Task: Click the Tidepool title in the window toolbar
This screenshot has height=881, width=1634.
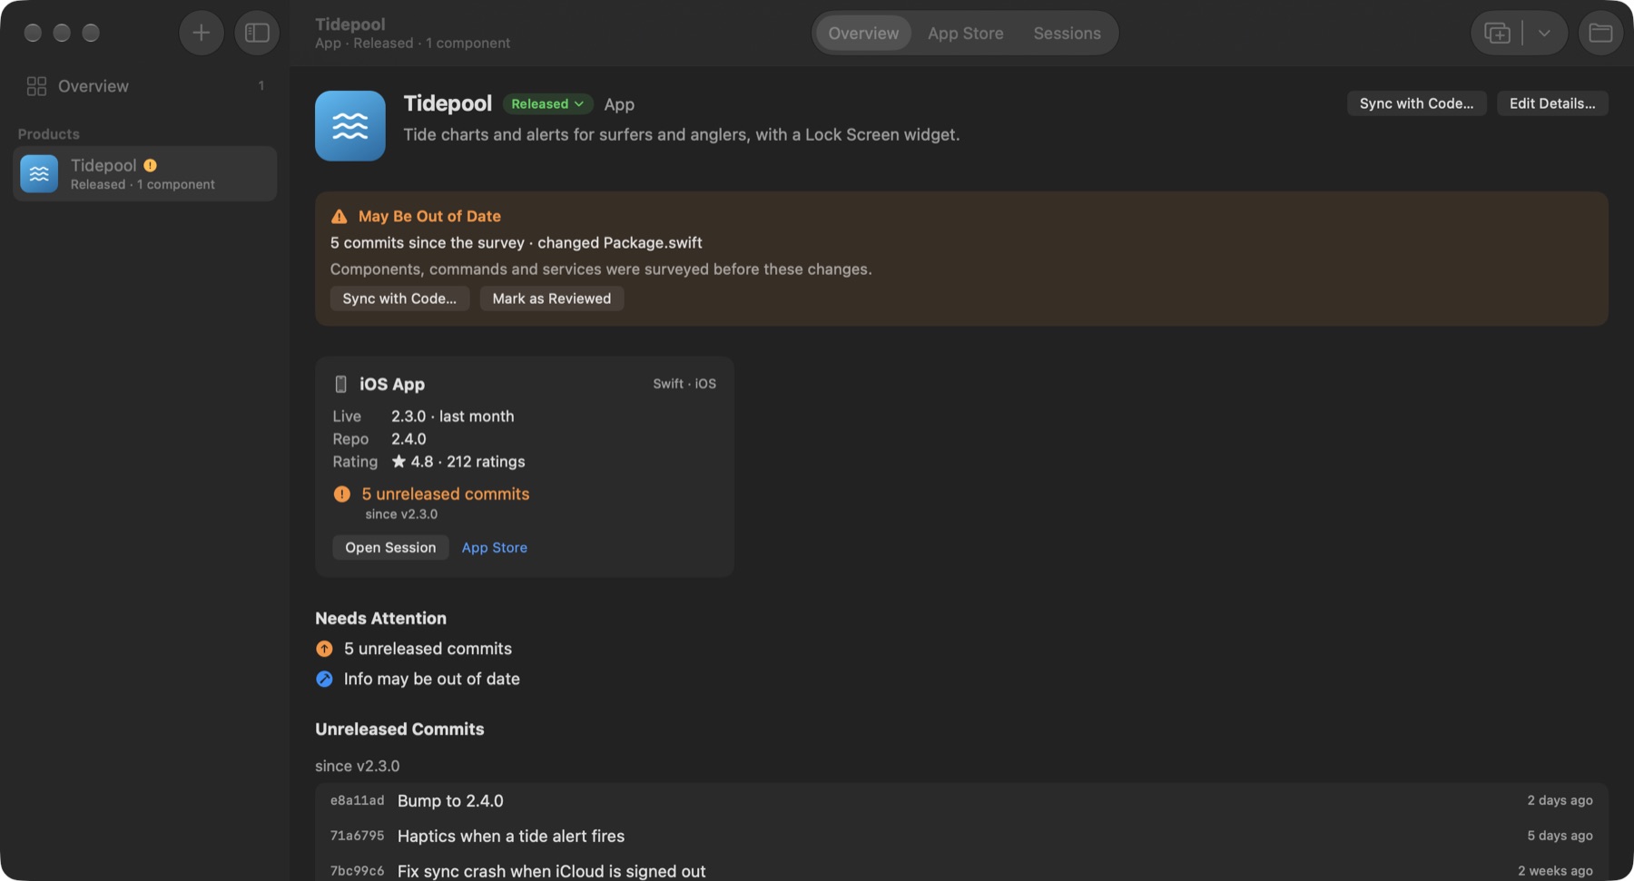Action: (x=350, y=24)
